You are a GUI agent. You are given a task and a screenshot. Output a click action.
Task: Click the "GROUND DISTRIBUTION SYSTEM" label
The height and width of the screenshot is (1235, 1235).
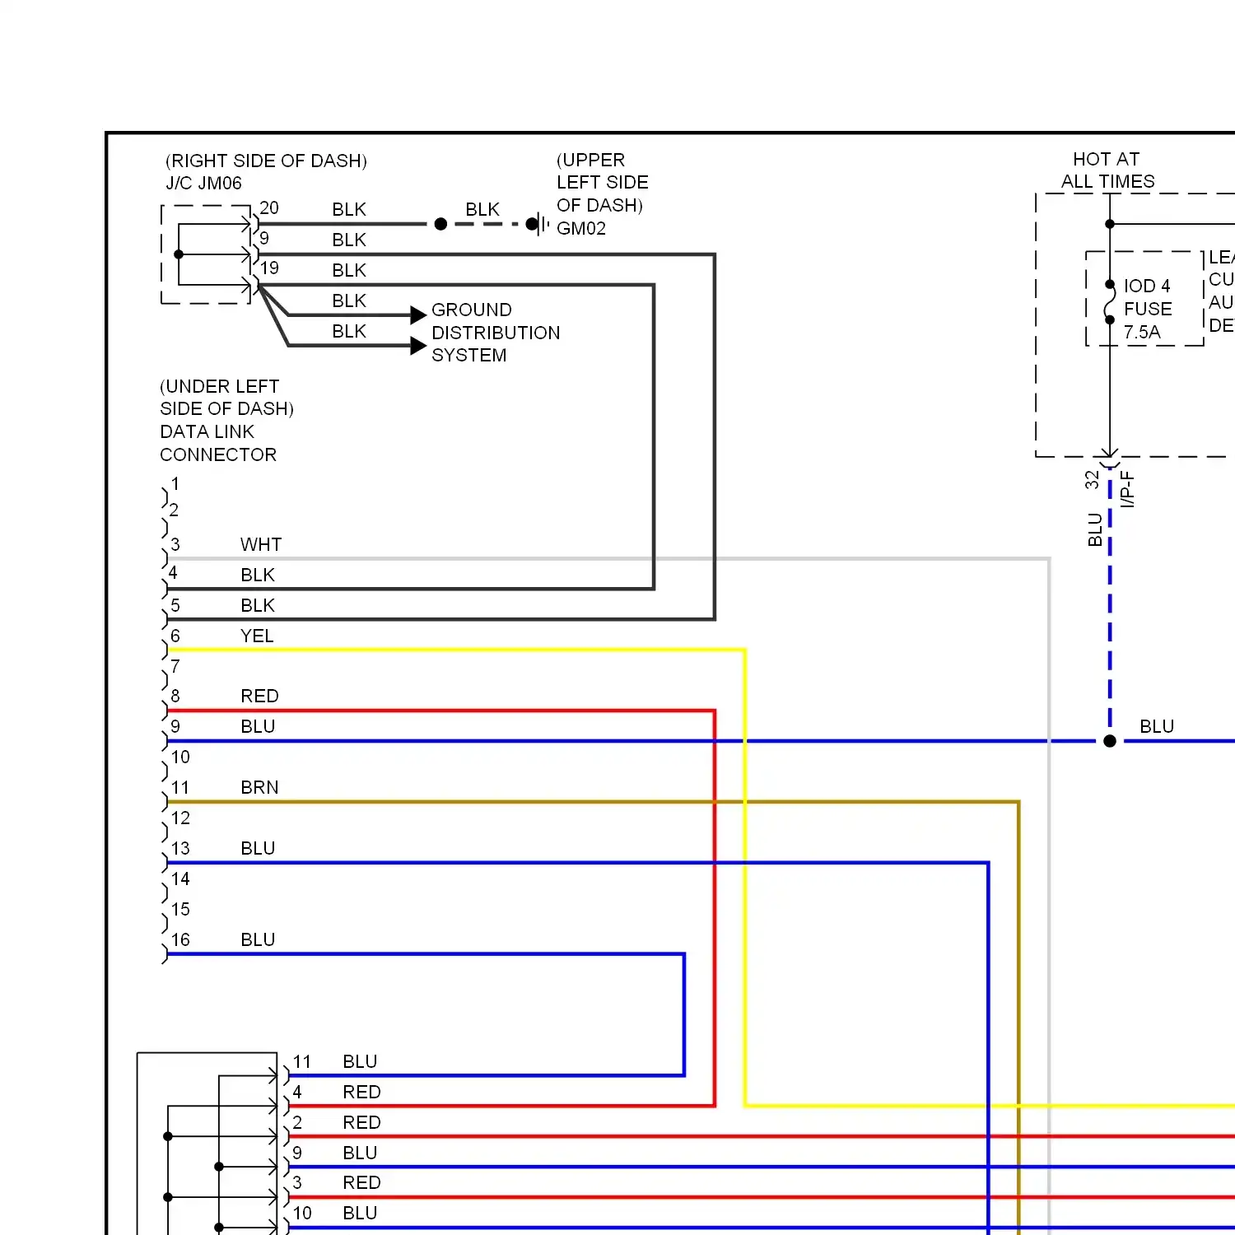(496, 333)
